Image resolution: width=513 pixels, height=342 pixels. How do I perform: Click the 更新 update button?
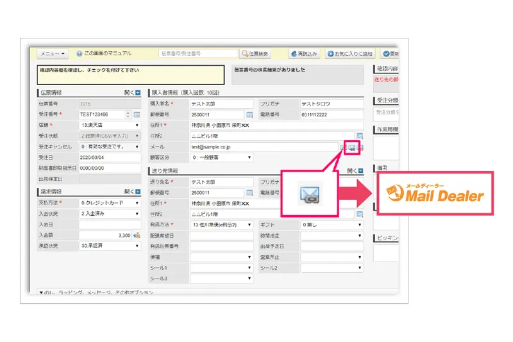390,54
